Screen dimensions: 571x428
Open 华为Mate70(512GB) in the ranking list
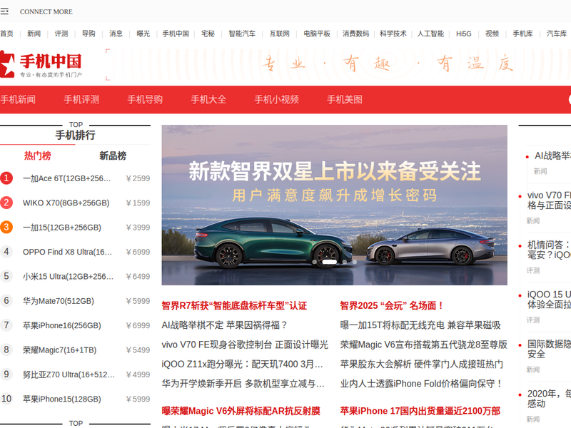pos(59,301)
